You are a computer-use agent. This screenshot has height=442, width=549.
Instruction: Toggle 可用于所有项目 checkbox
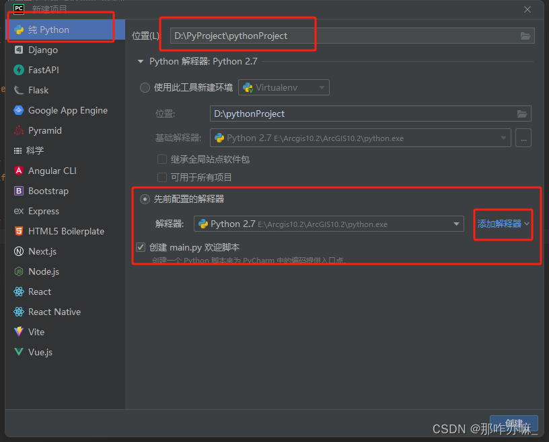coord(162,177)
